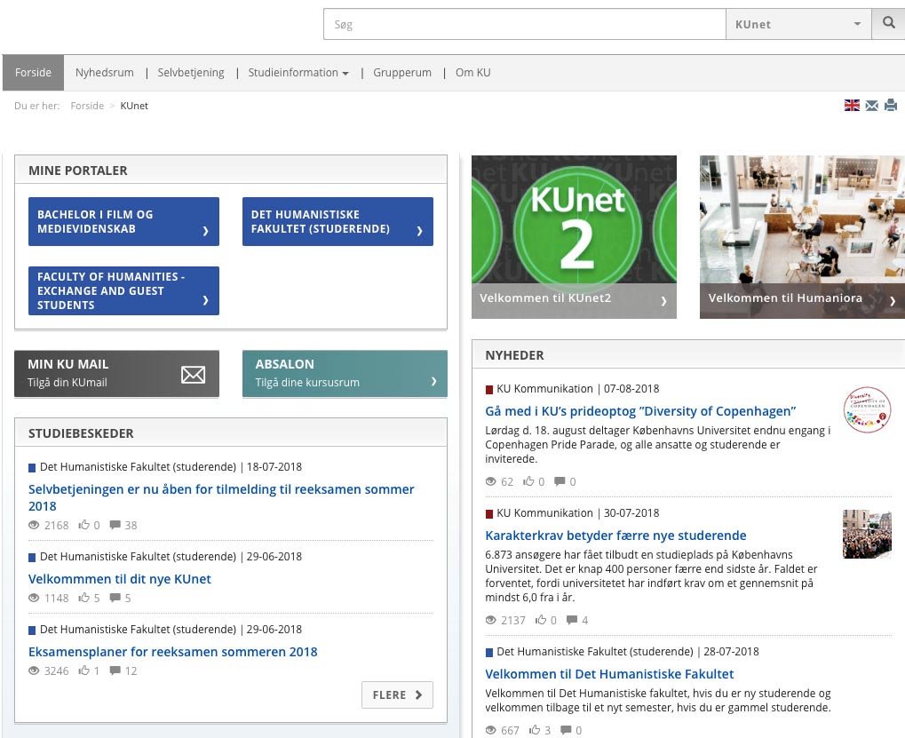The height and width of the screenshot is (738, 905).
Task: Like the Selvbetjeningen reeksamen post
Action: 84,525
